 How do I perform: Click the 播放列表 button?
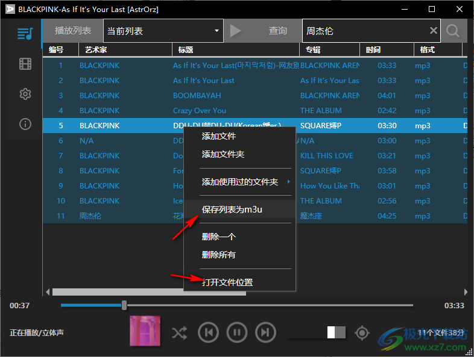72,31
